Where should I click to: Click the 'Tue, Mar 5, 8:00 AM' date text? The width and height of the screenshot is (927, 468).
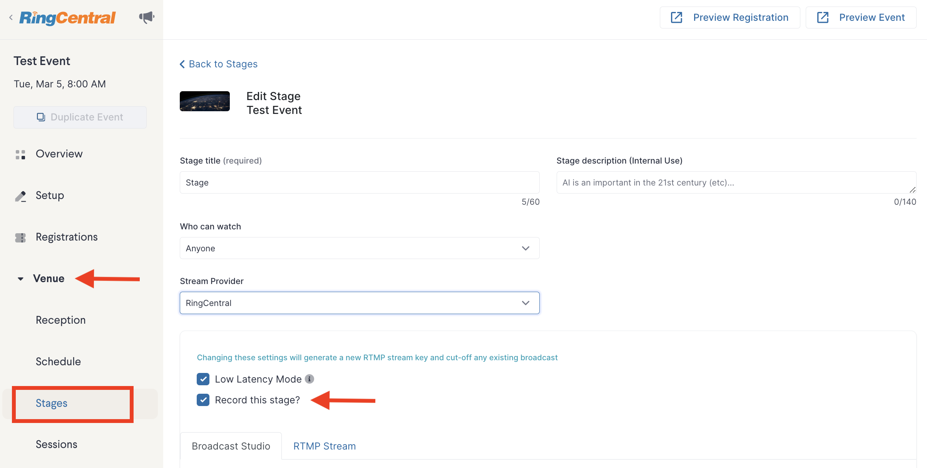click(x=60, y=84)
